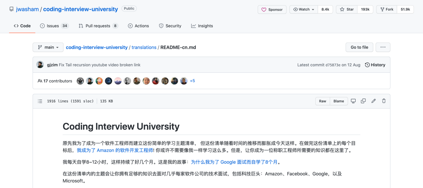Copy raw contents with the copy icon
Image resolution: width=423 pixels, height=188 pixels.
[x=363, y=101]
